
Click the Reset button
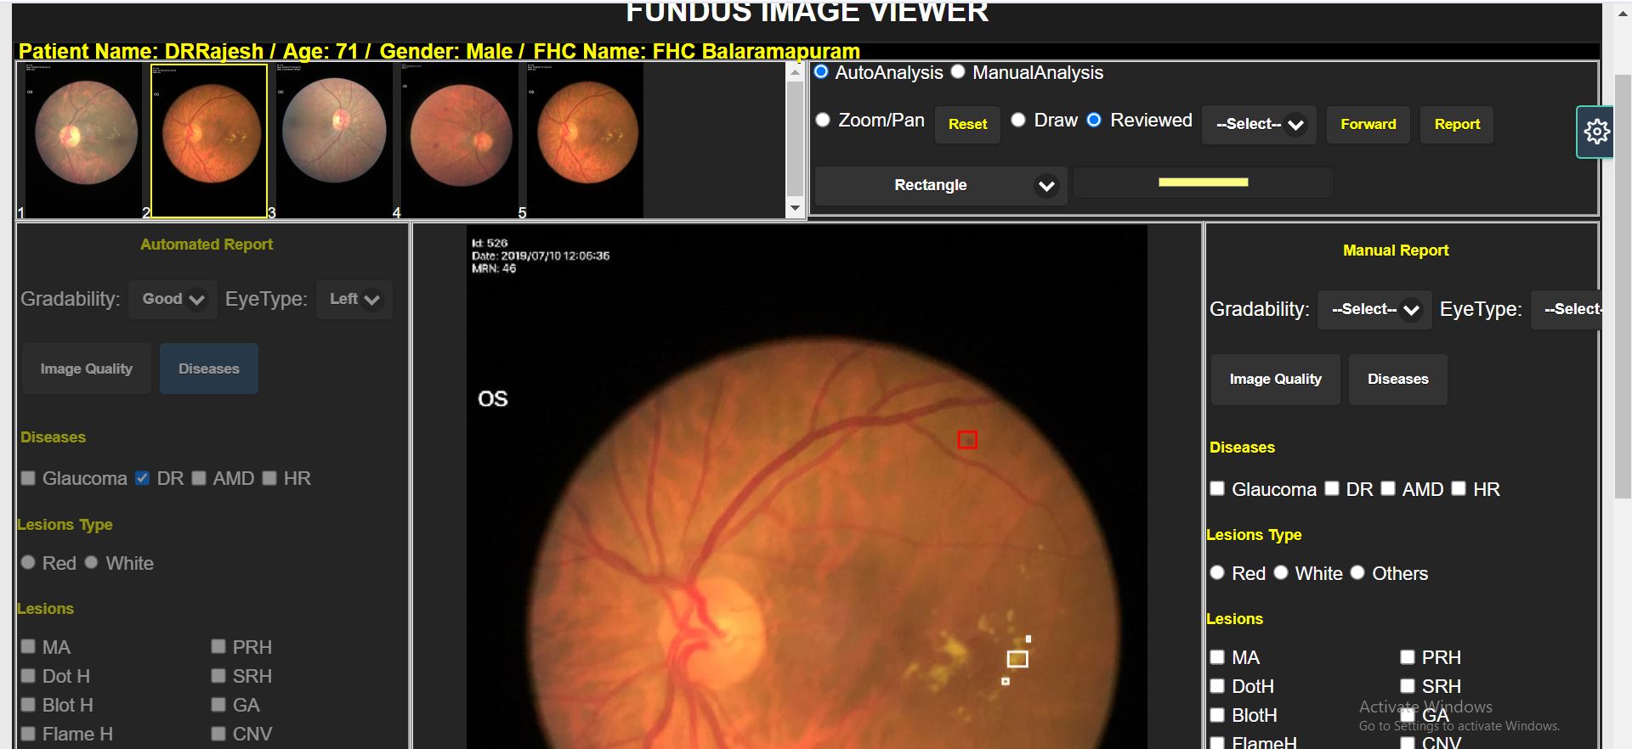[x=967, y=125]
